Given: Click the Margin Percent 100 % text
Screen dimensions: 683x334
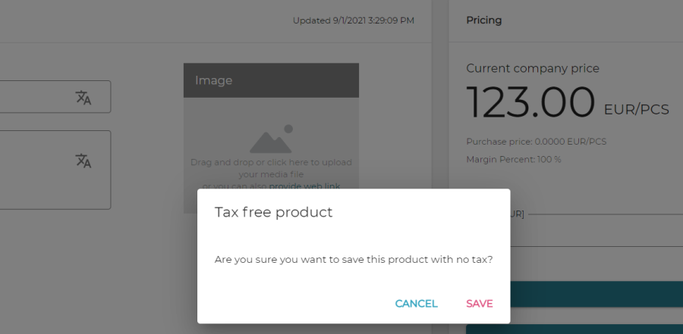Looking at the screenshot, I should click(514, 159).
